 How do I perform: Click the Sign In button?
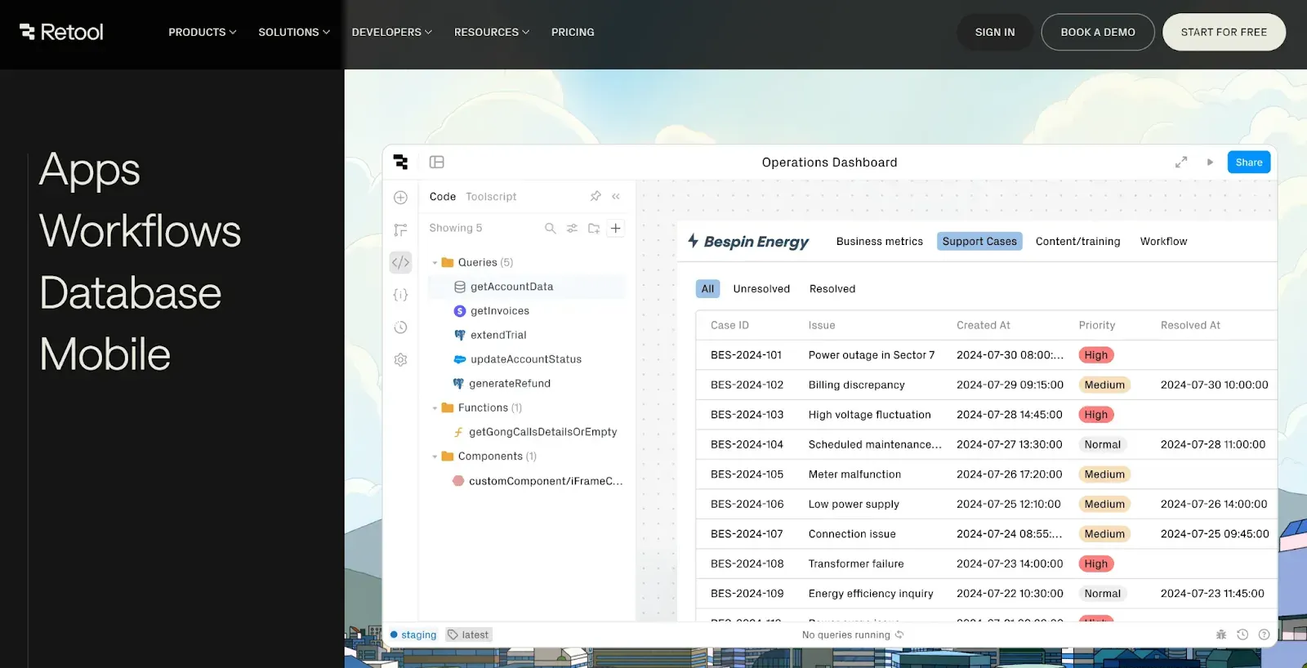(x=995, y=33)
